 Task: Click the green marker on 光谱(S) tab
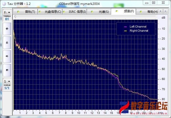point(92,12)
